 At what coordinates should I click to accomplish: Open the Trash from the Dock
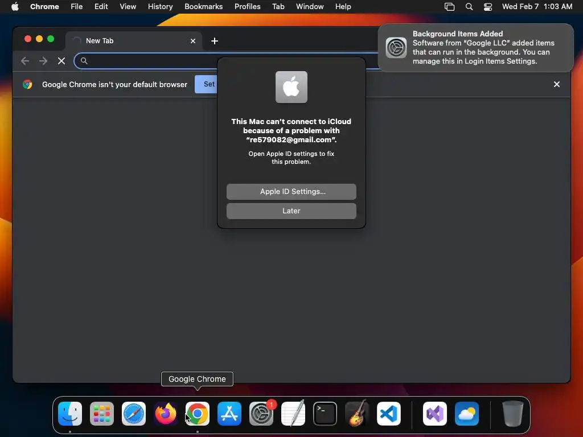513,414
